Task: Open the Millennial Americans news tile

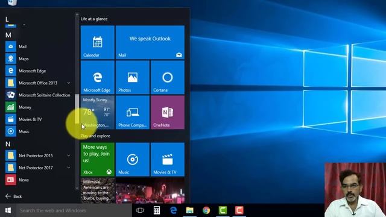Action: (x=98, y=190)
